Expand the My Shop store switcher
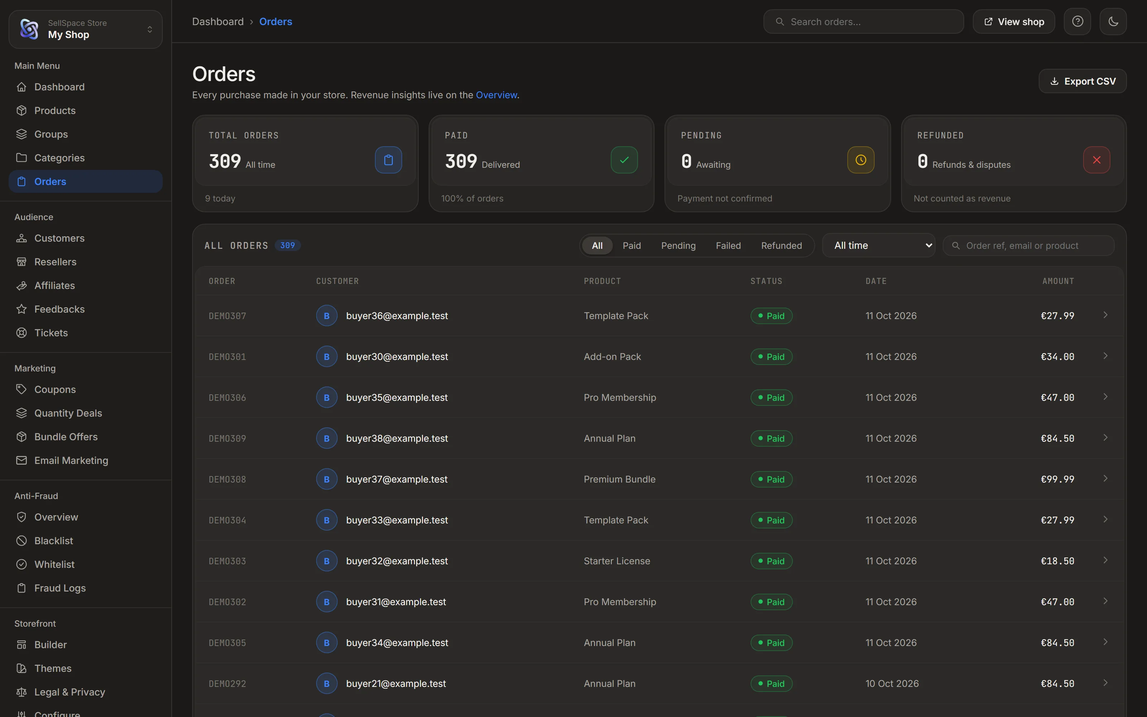 point(85,29)
